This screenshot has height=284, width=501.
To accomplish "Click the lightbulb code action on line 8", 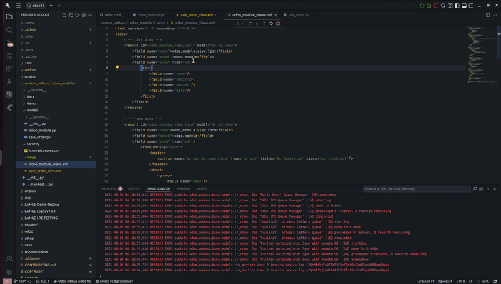I will pos(118,68).
